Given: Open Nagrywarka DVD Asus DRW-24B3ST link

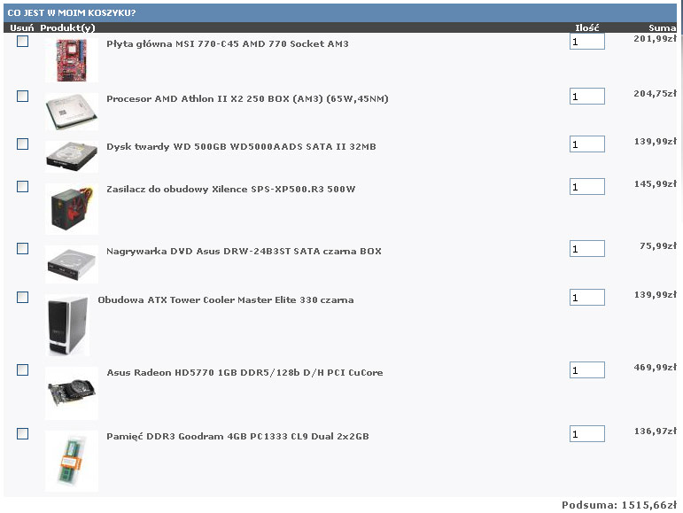Looking at the screenshot, I should (244, 252).
